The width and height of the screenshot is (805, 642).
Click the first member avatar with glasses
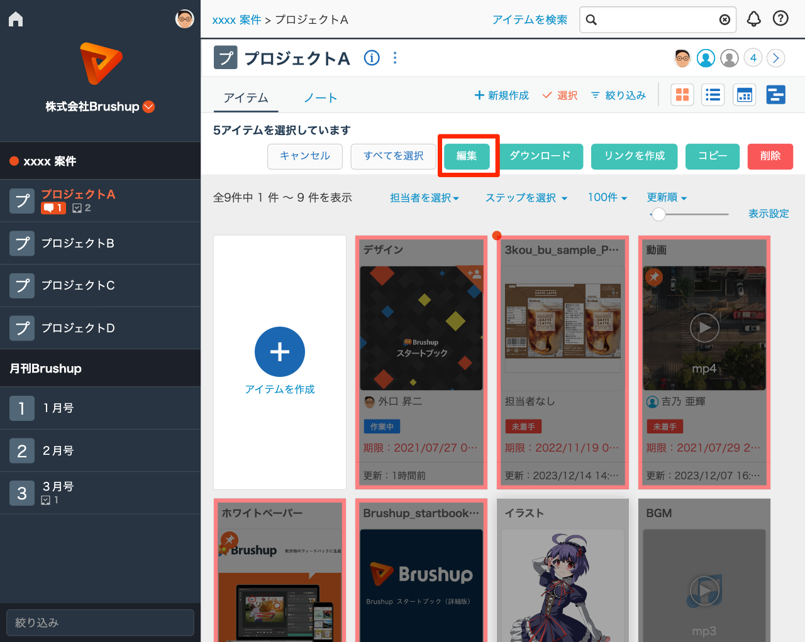tap(682, 58)
